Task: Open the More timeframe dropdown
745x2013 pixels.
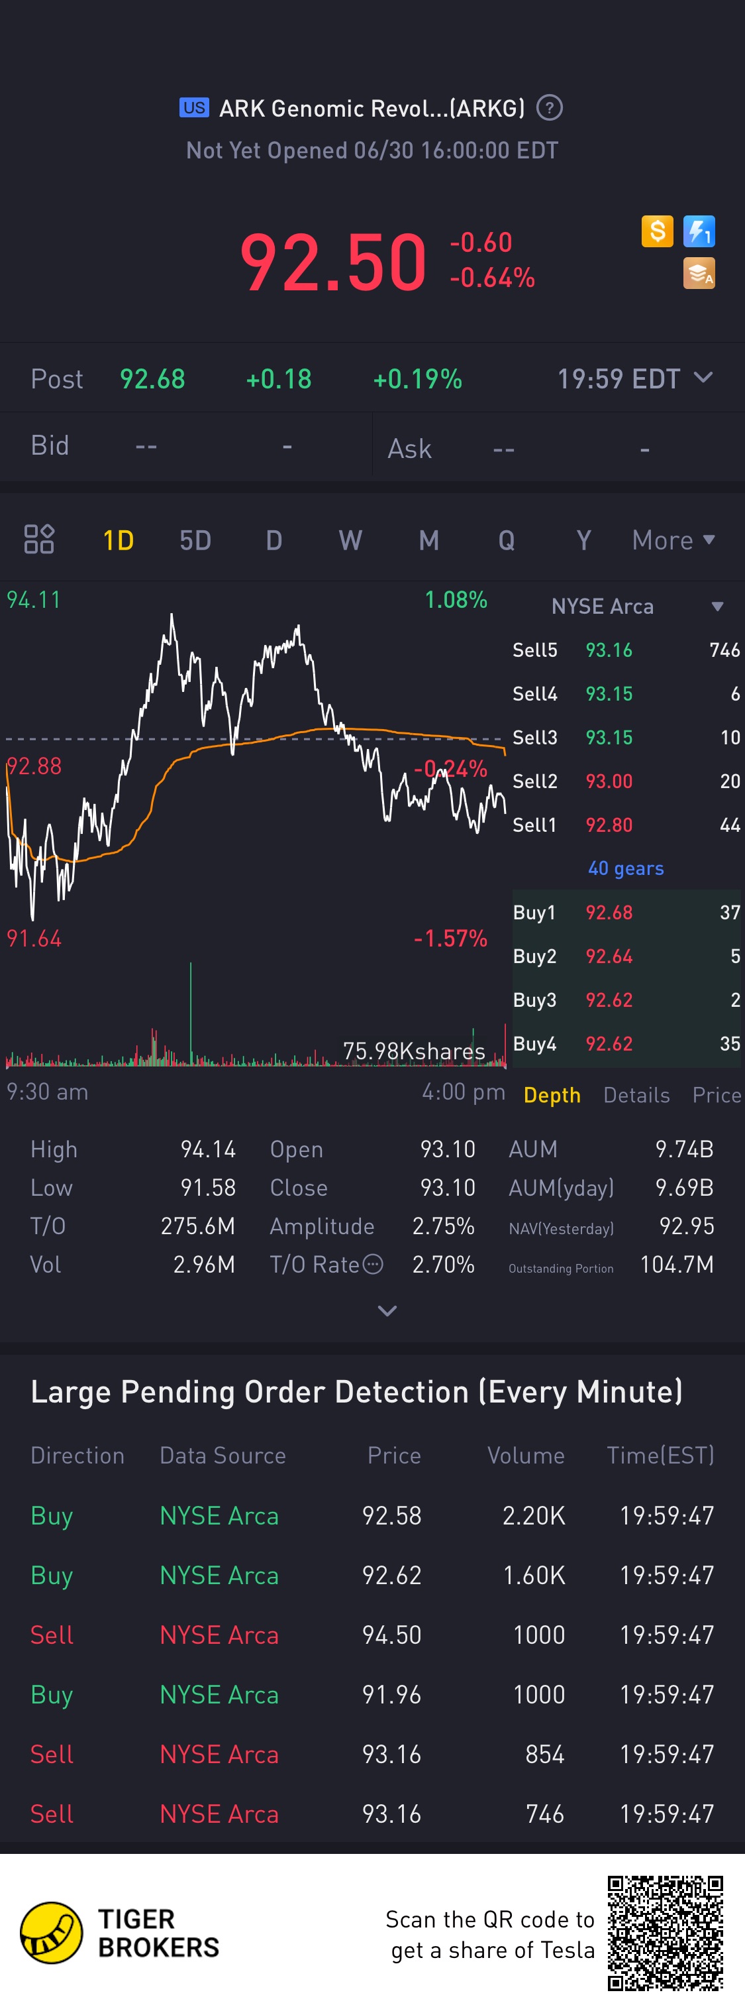Action: click(x=673, y=540)
